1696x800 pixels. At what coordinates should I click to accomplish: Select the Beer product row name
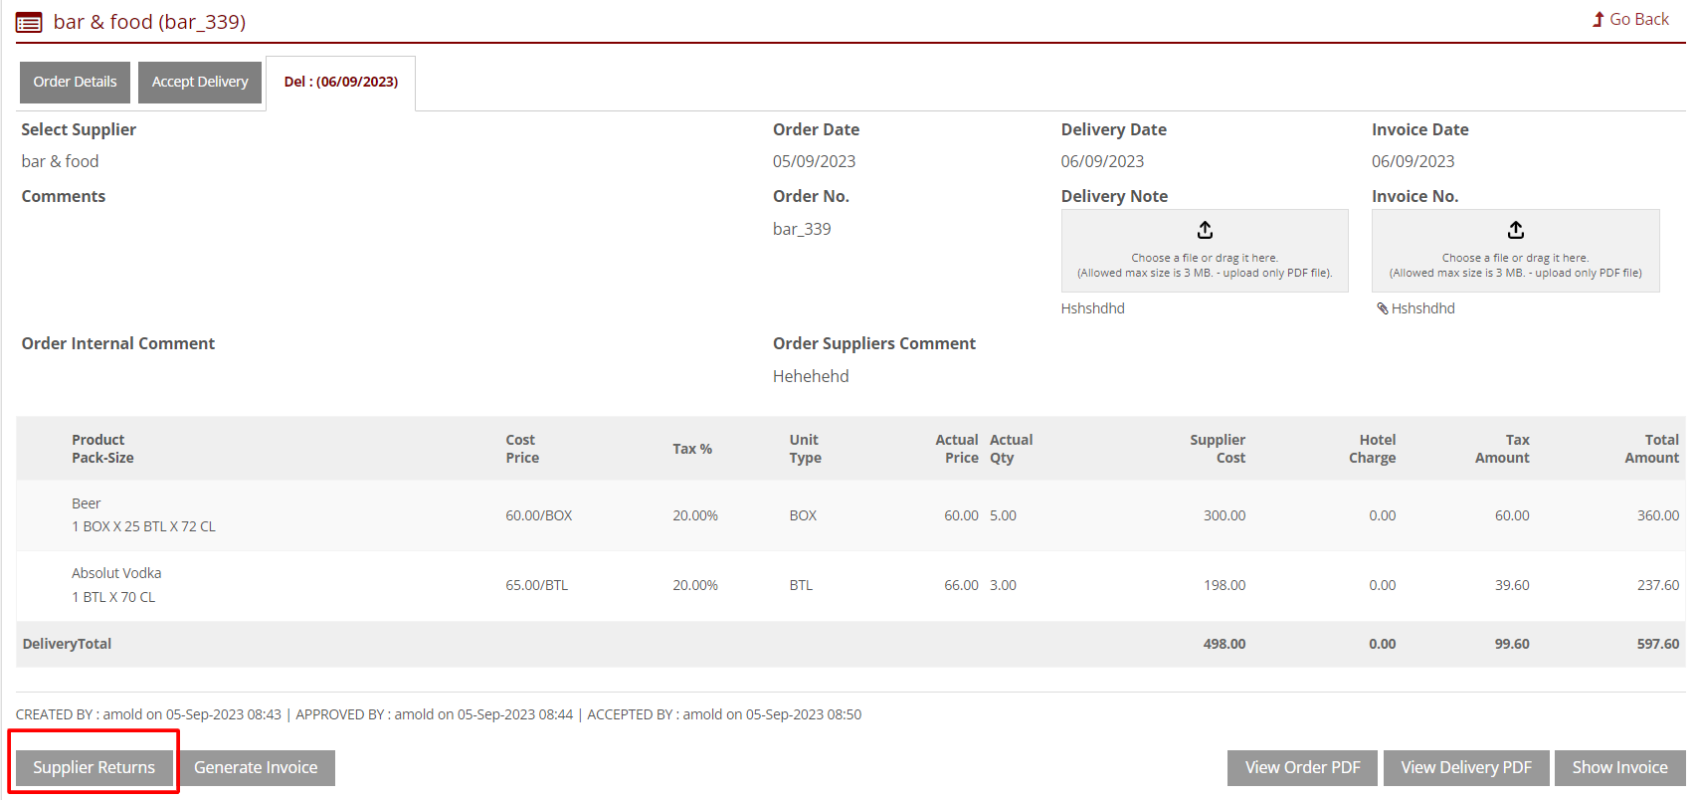(87, 503)
